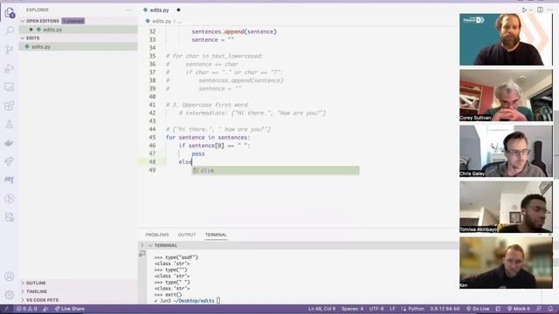
Task: Click 'sentences.append(sentence)' on line 32
Action: (234, 31)
